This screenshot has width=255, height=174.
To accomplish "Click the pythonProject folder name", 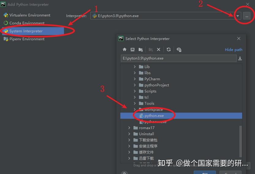I will (x=157, y=85).
